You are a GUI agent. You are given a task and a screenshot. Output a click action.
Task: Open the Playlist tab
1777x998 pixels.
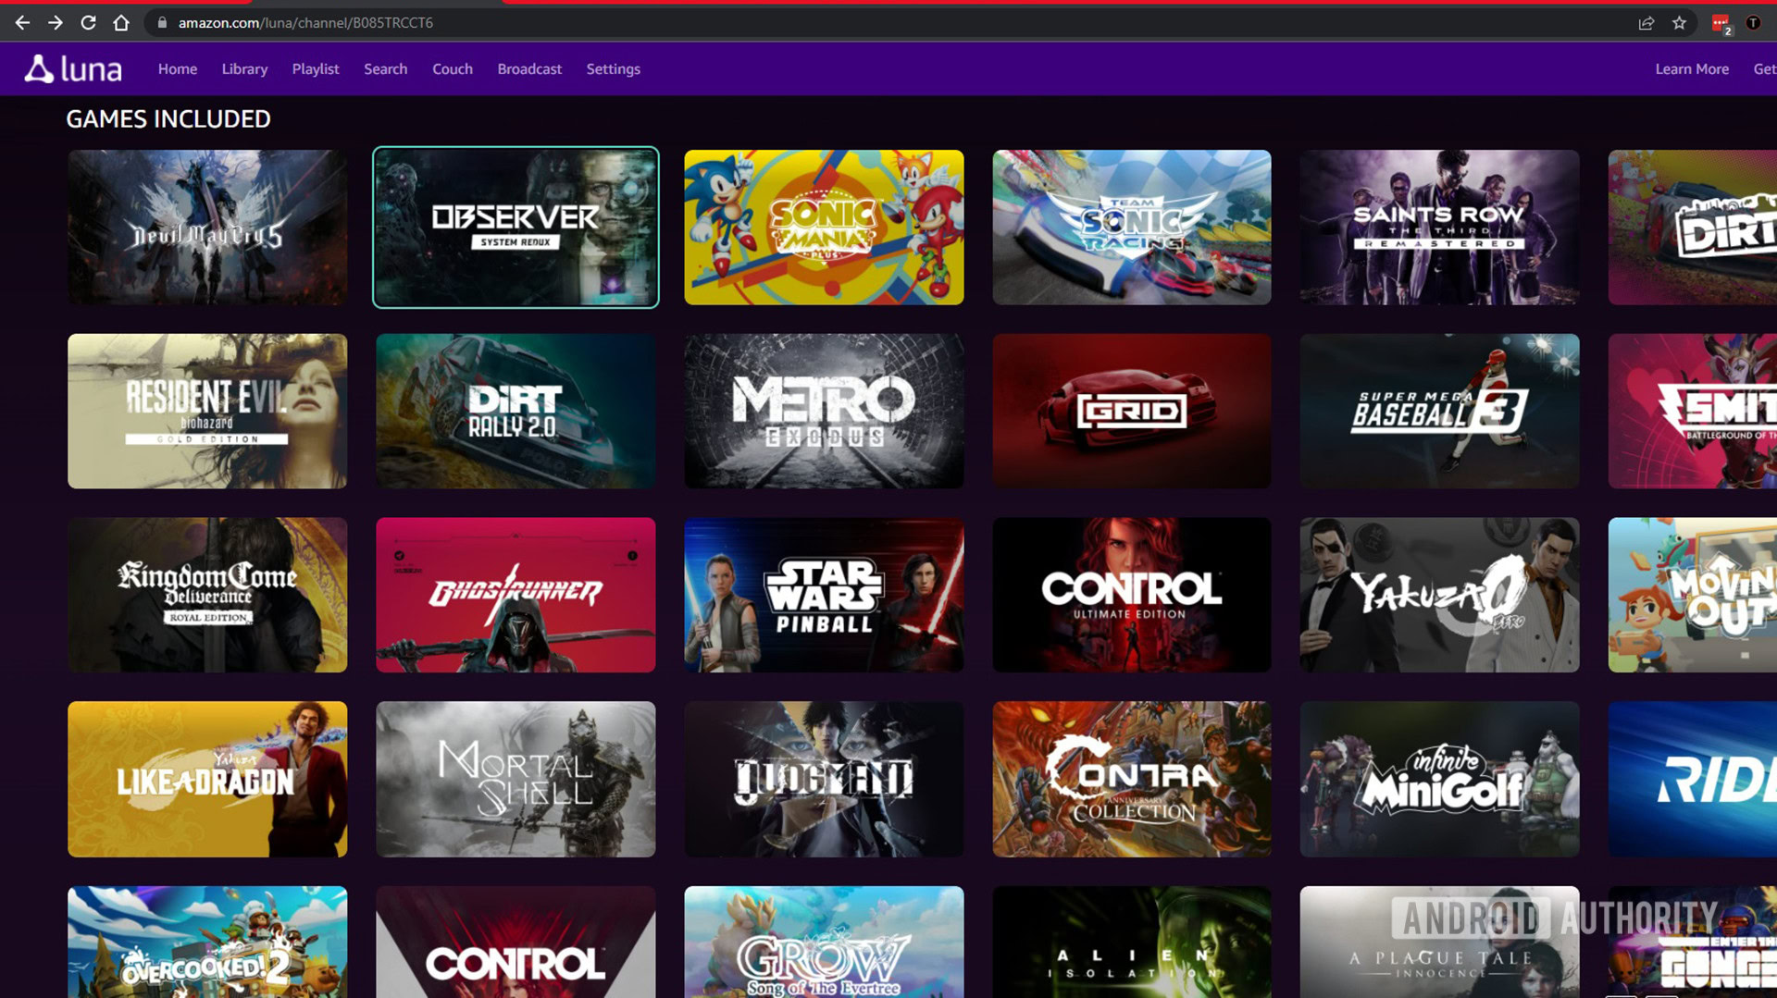click(316, 69)
